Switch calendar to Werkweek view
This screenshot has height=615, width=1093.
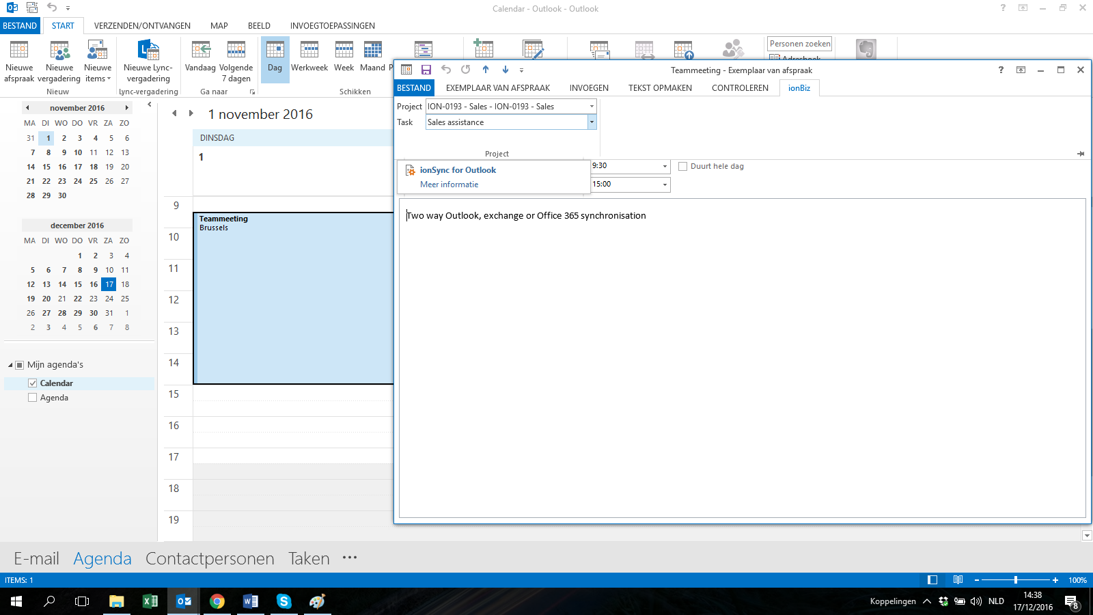(309, 56)
